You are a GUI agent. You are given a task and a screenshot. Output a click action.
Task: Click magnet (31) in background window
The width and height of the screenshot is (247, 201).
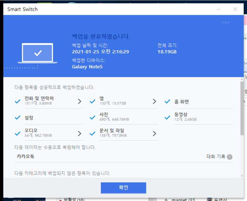183,200
